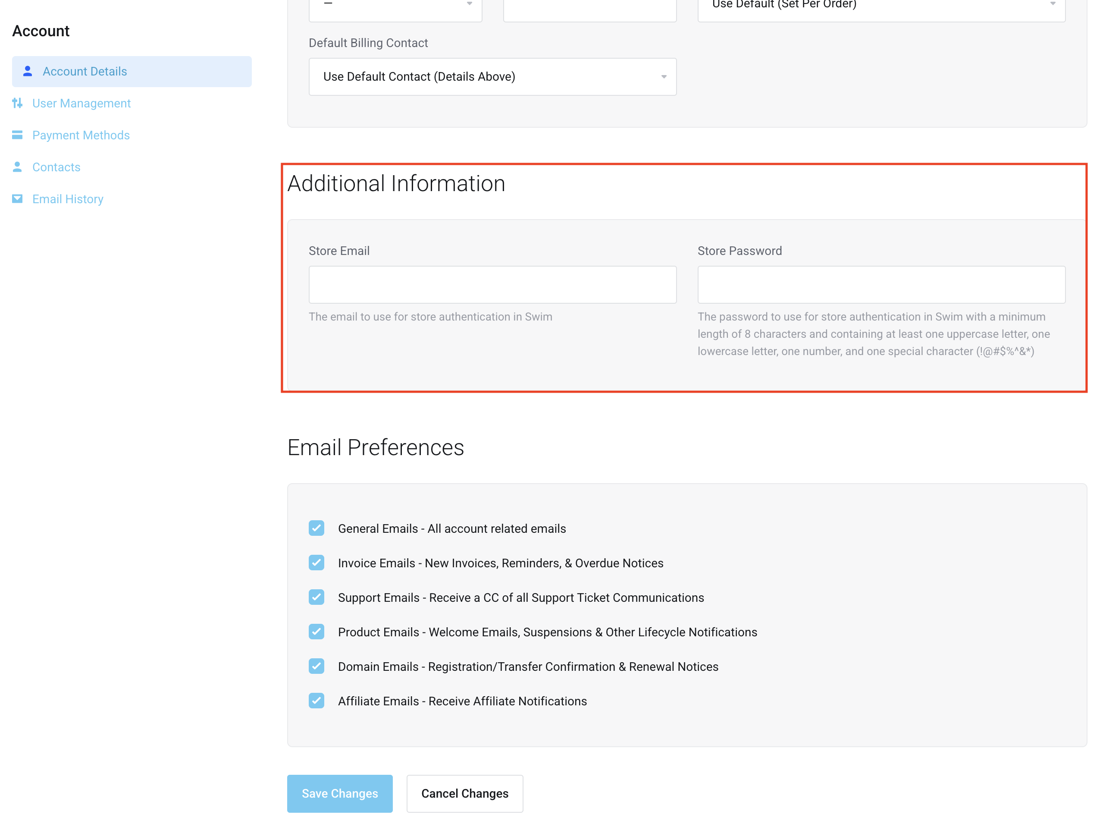Click the Email History envelope icon
The width and height of the screenshot is (1103, 830).
pos(17,199)
